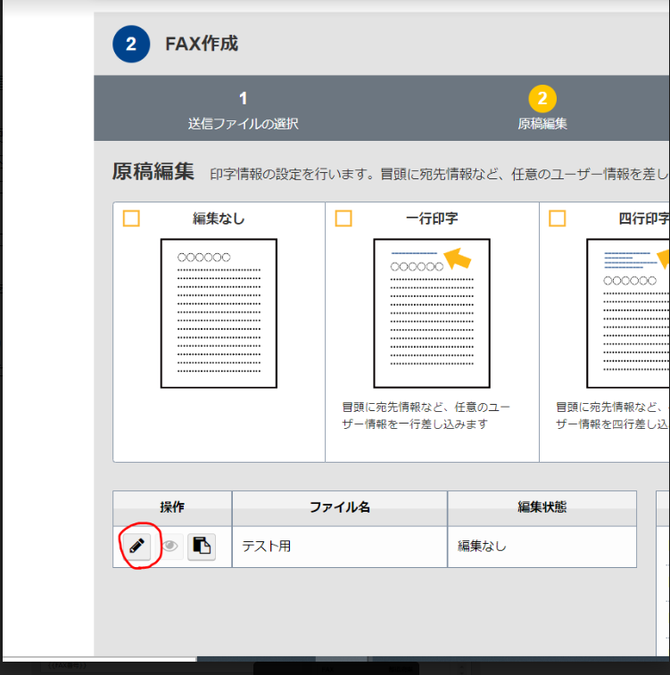Click the 操作 column header
The height and width of the screenshot is (675, 670).
(172, 508)
